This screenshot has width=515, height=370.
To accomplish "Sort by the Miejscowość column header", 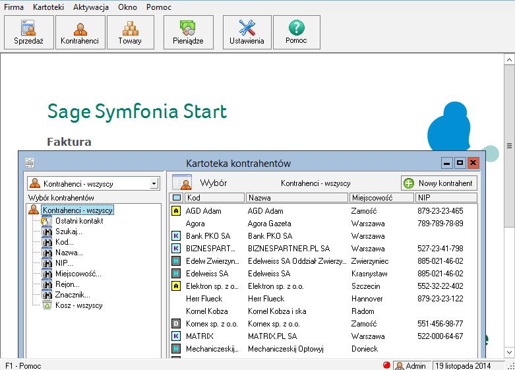I will pos(381,197).
